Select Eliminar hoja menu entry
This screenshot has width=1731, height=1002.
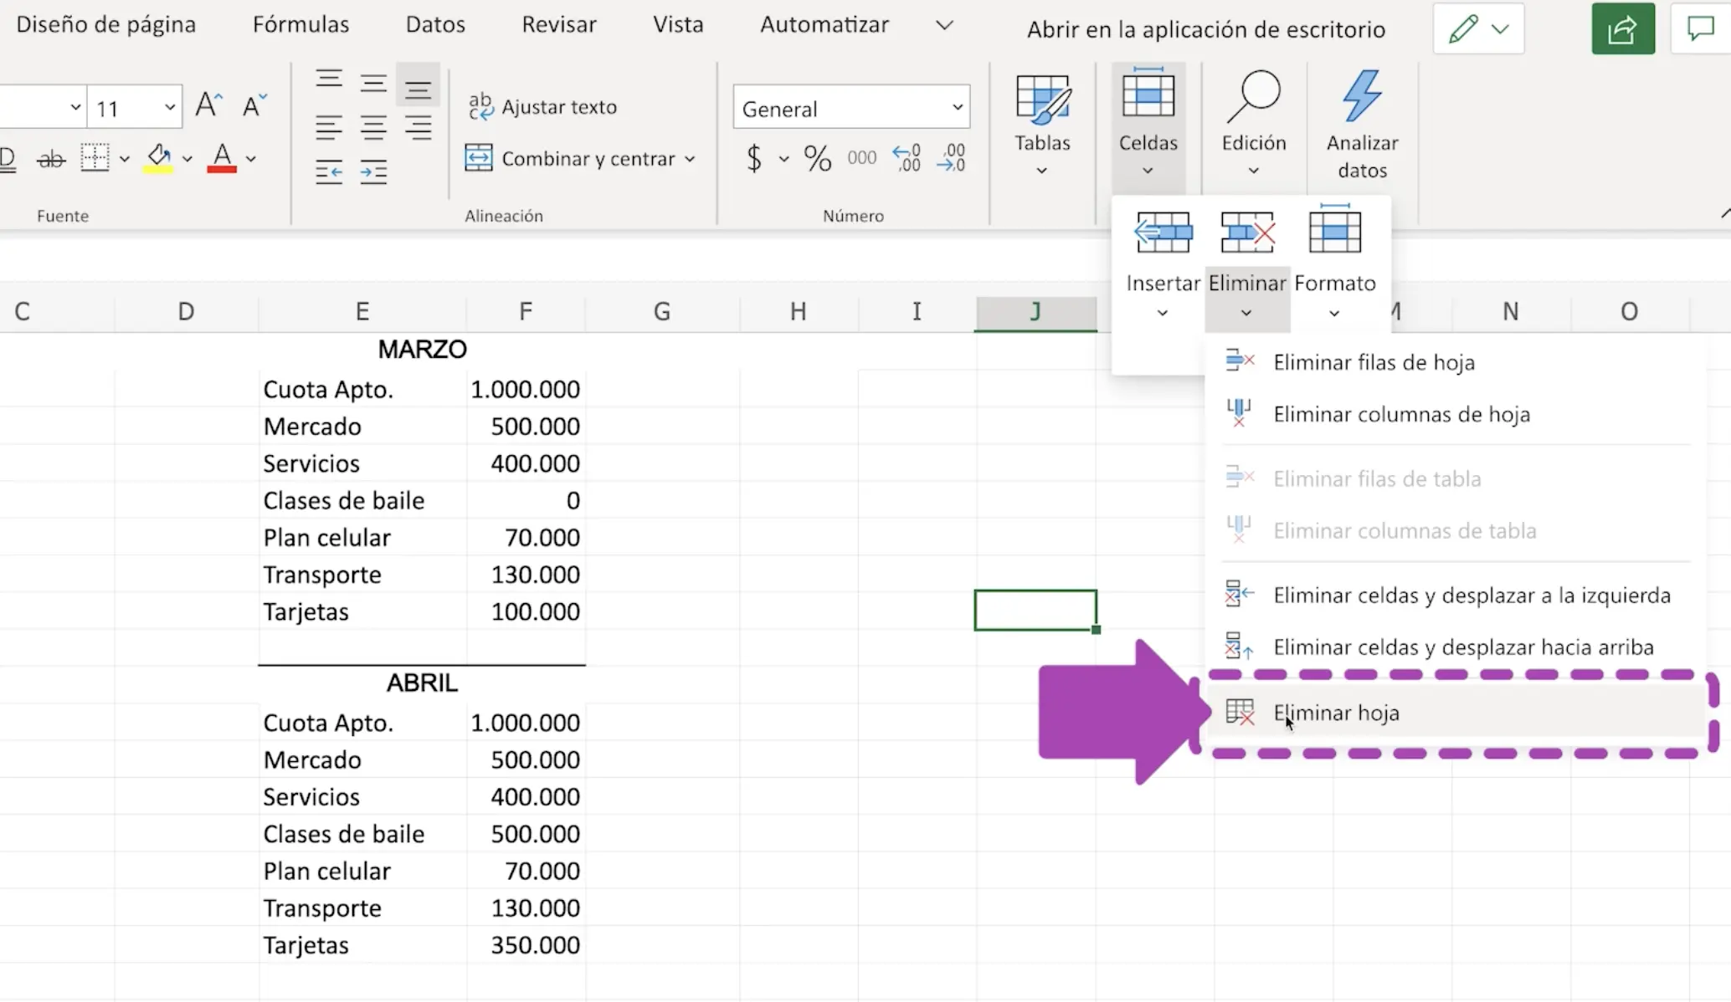(x=1336, y=713)
